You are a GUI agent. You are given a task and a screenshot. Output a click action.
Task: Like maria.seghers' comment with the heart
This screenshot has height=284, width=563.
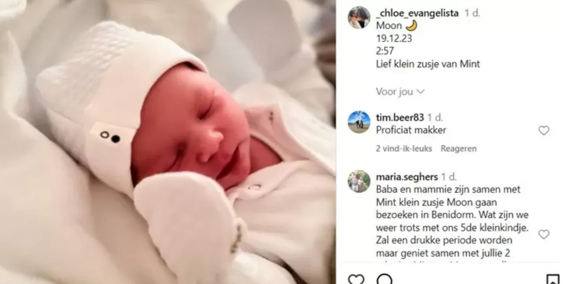pyautogui.click(x=544, y=234)
